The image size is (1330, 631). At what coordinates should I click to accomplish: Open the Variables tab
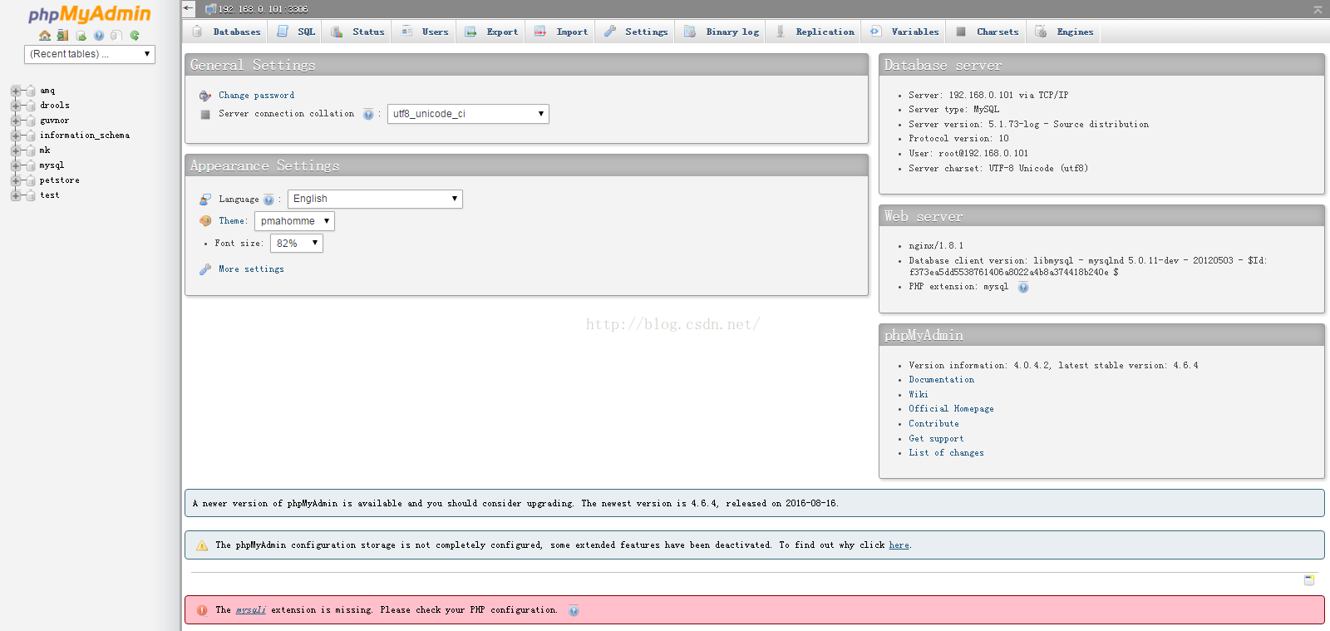[904, 32]
